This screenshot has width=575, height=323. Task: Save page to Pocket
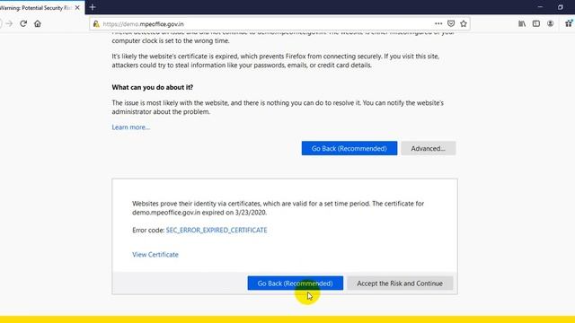point(451,24)
